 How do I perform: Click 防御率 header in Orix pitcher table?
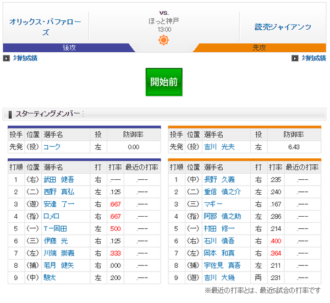coord(133,135)
